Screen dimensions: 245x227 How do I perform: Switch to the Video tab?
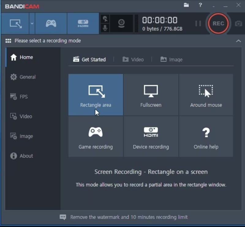(x=134, y=60)
